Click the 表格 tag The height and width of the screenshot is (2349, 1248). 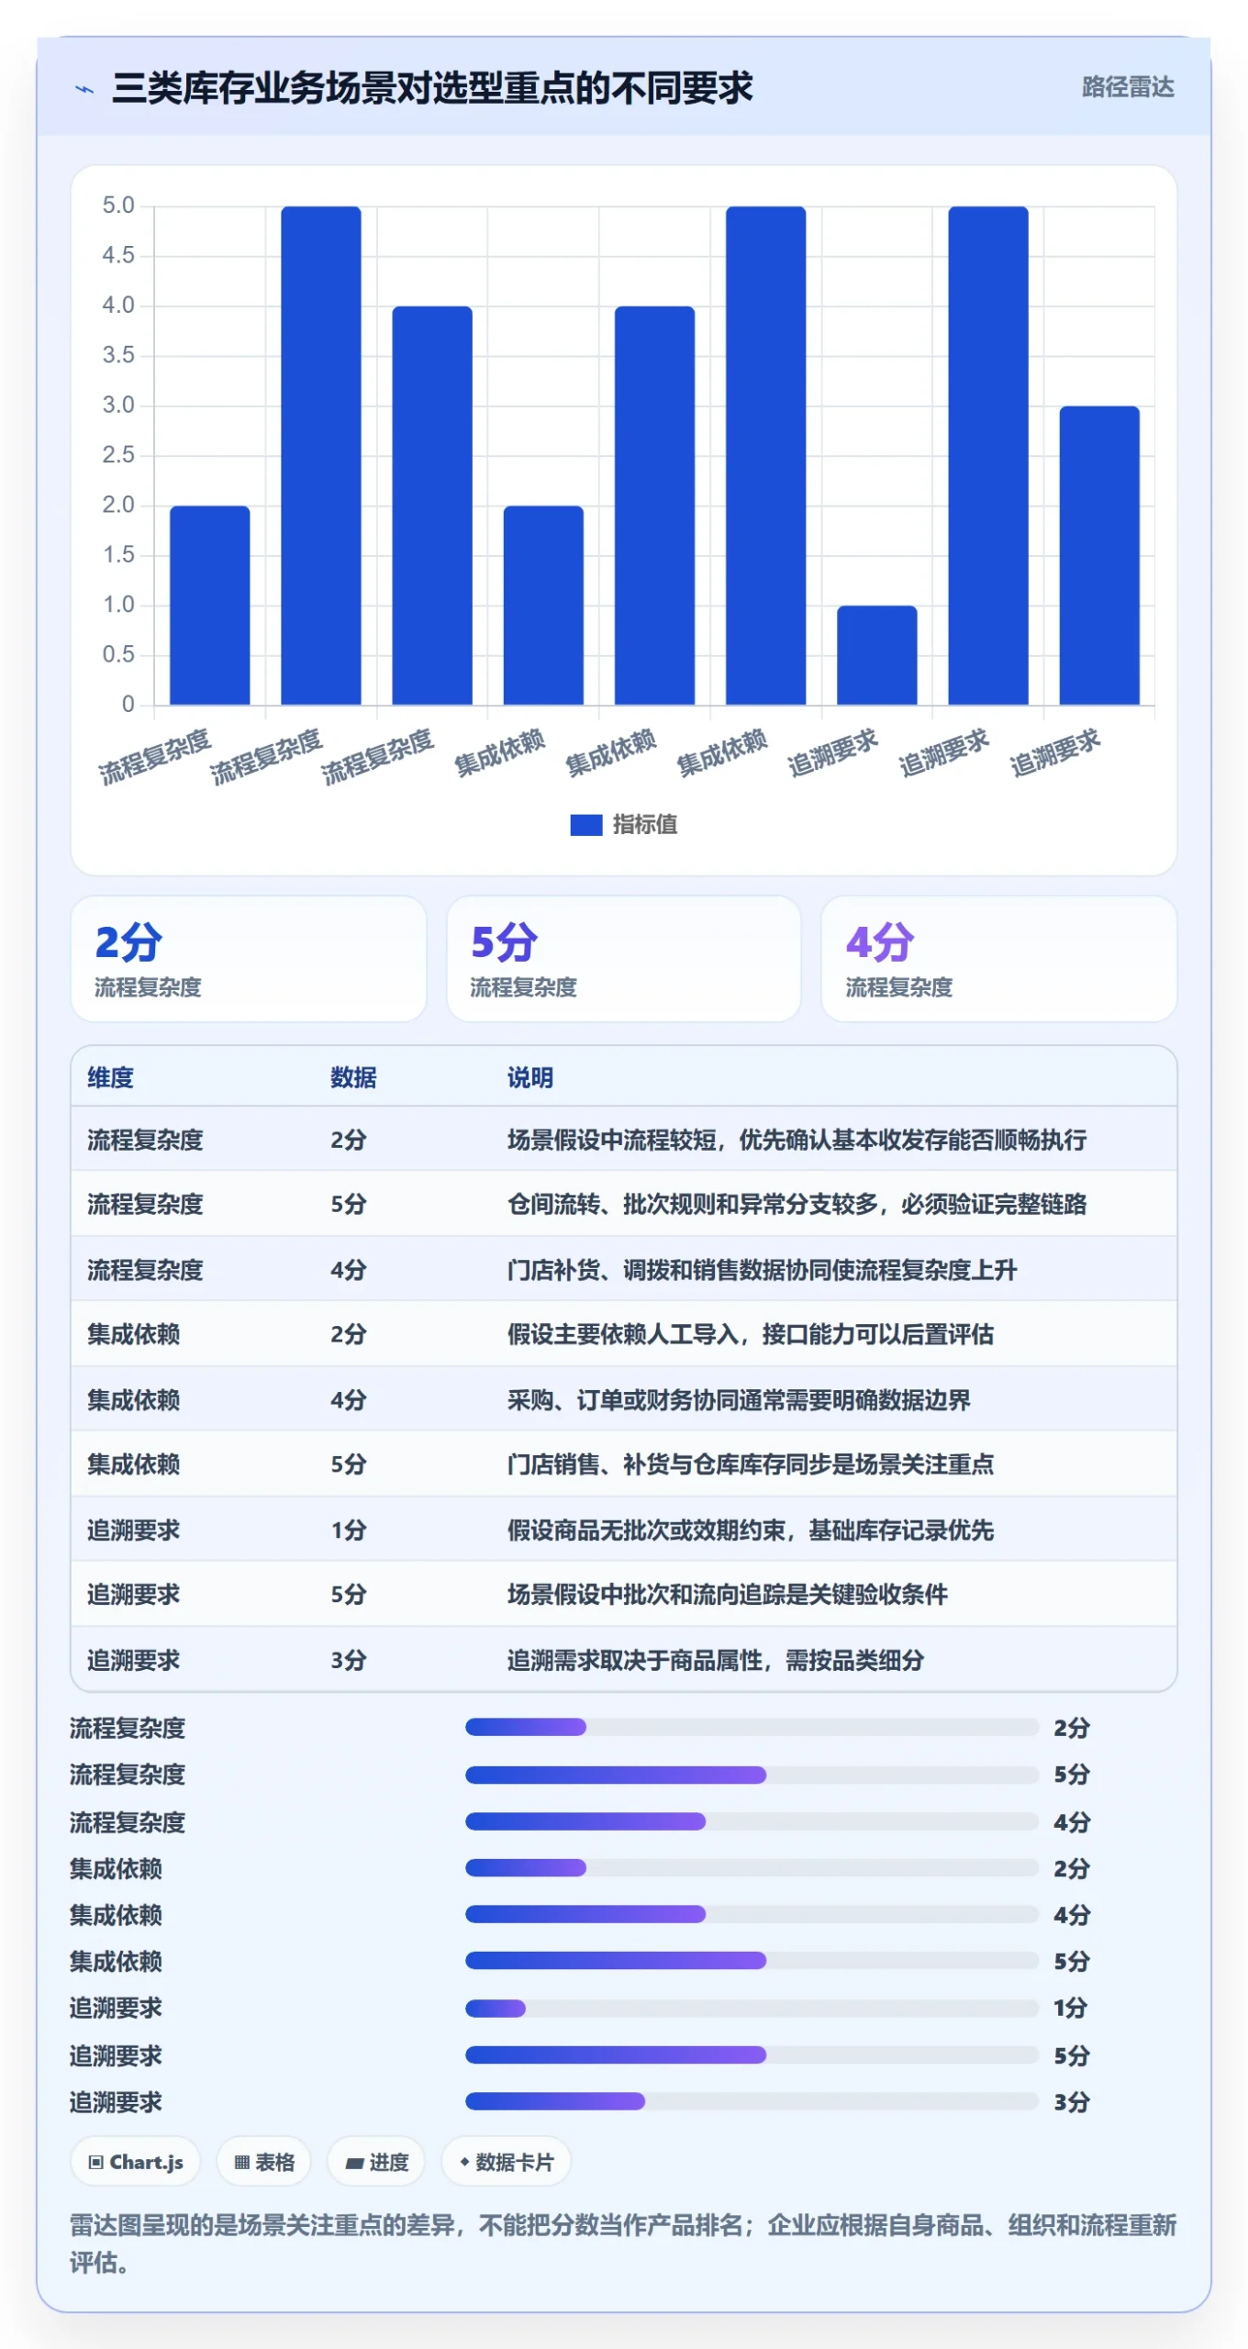coord(264,2163)
